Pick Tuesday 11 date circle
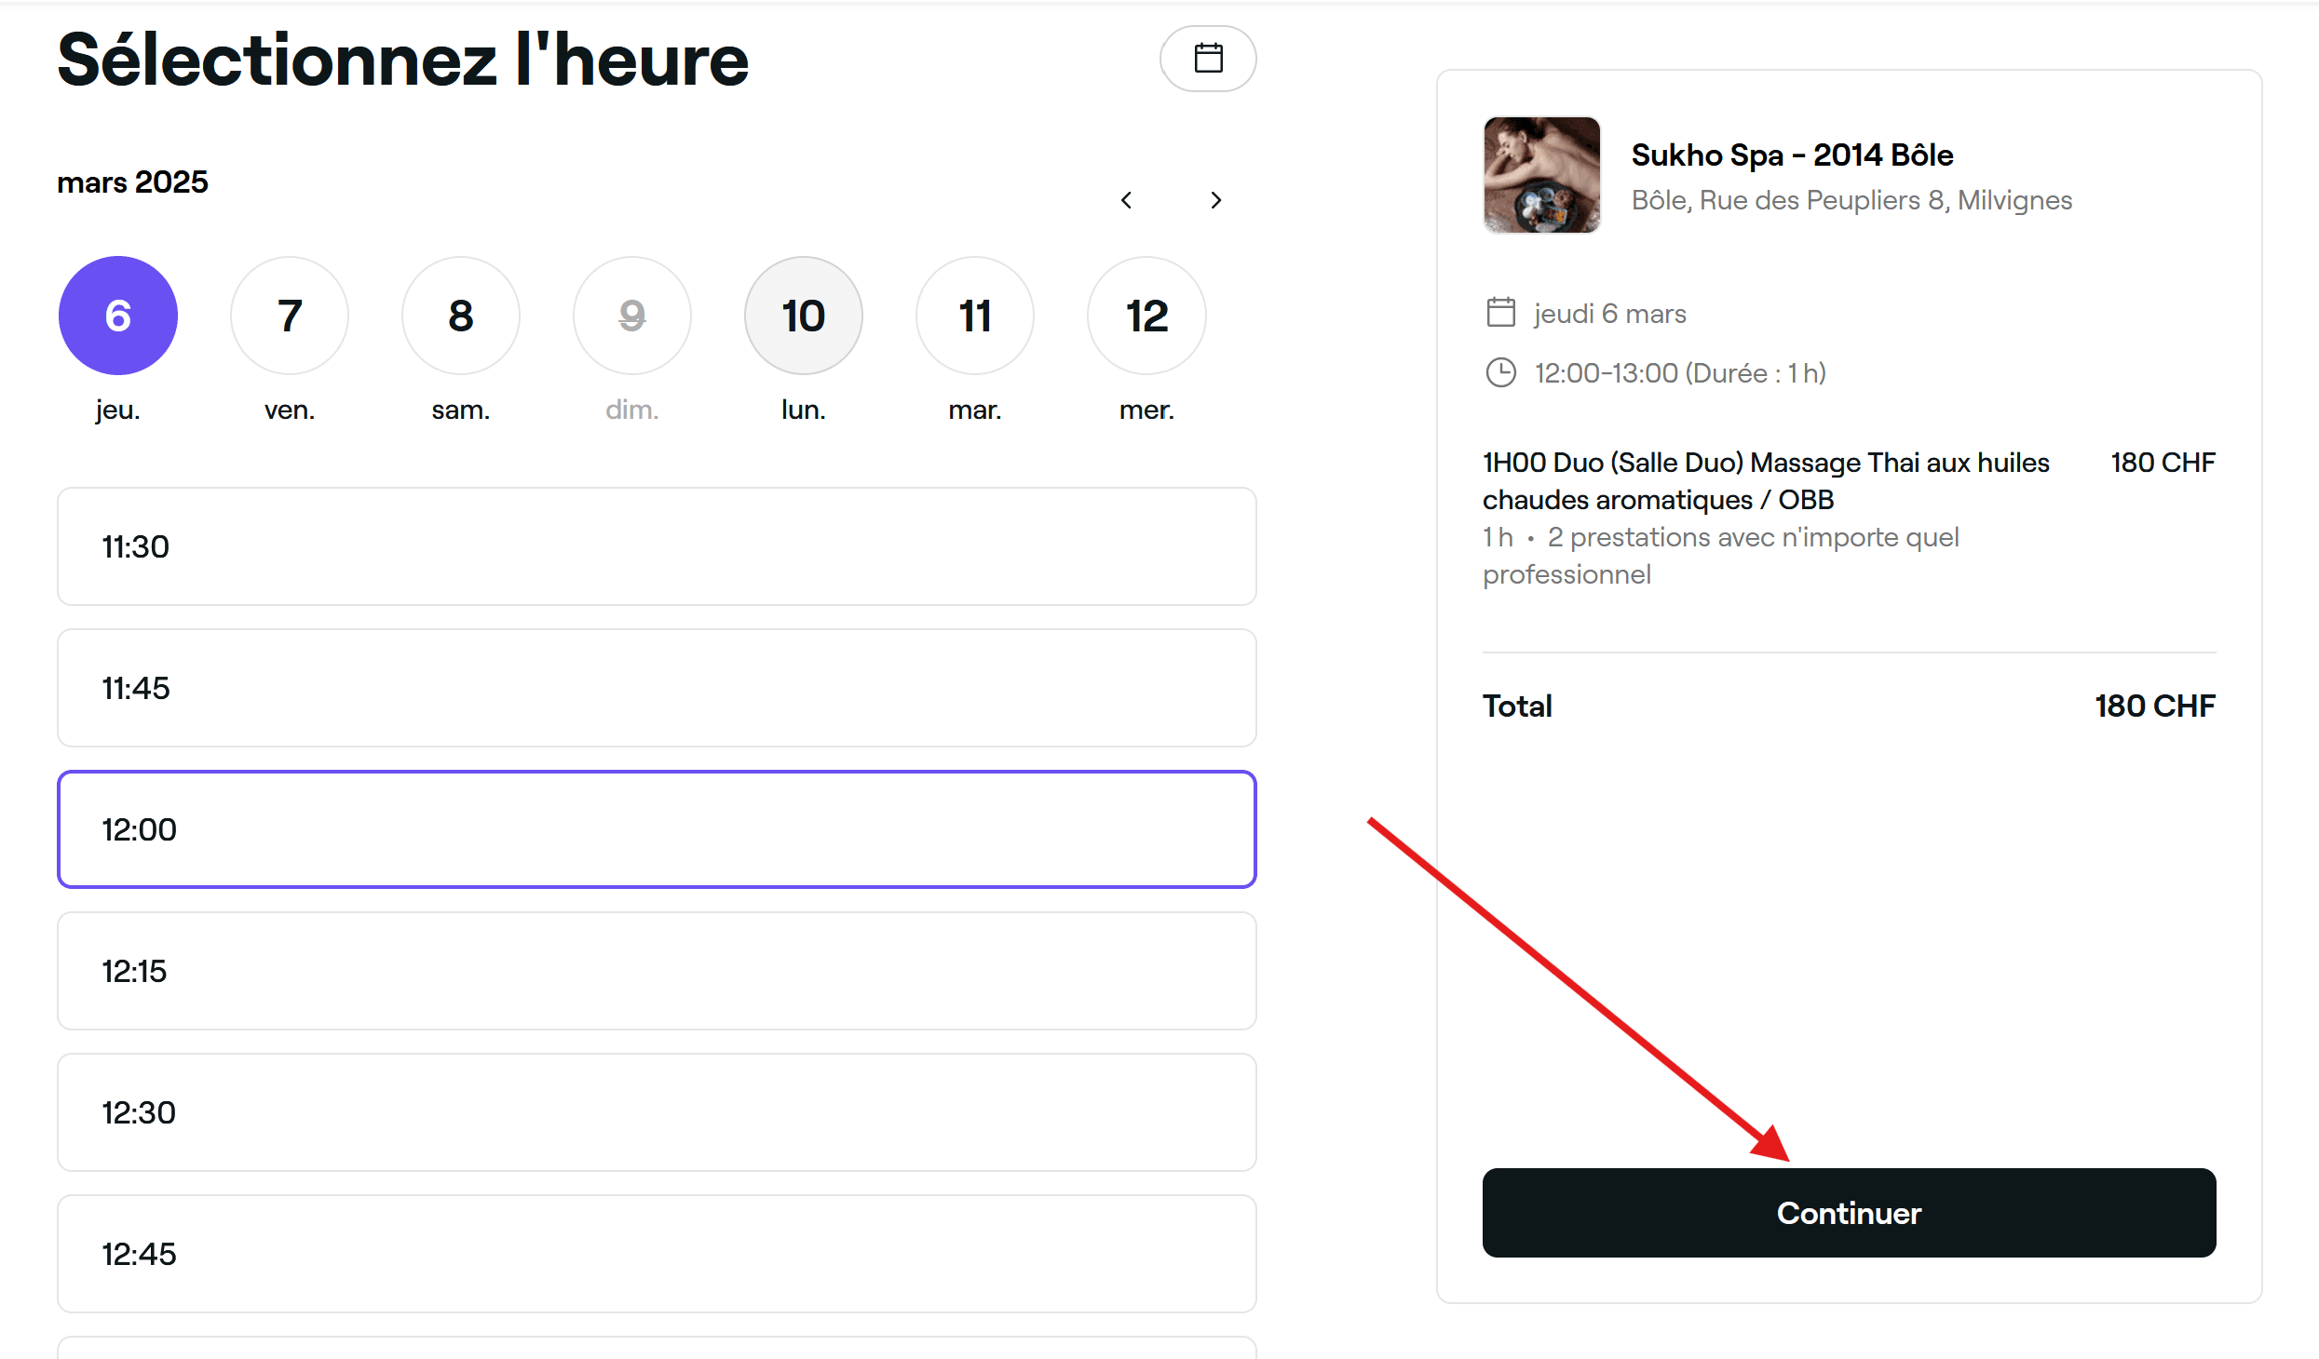Image resolution: width=2319 pixels, height=1359 pixels. 975,316
